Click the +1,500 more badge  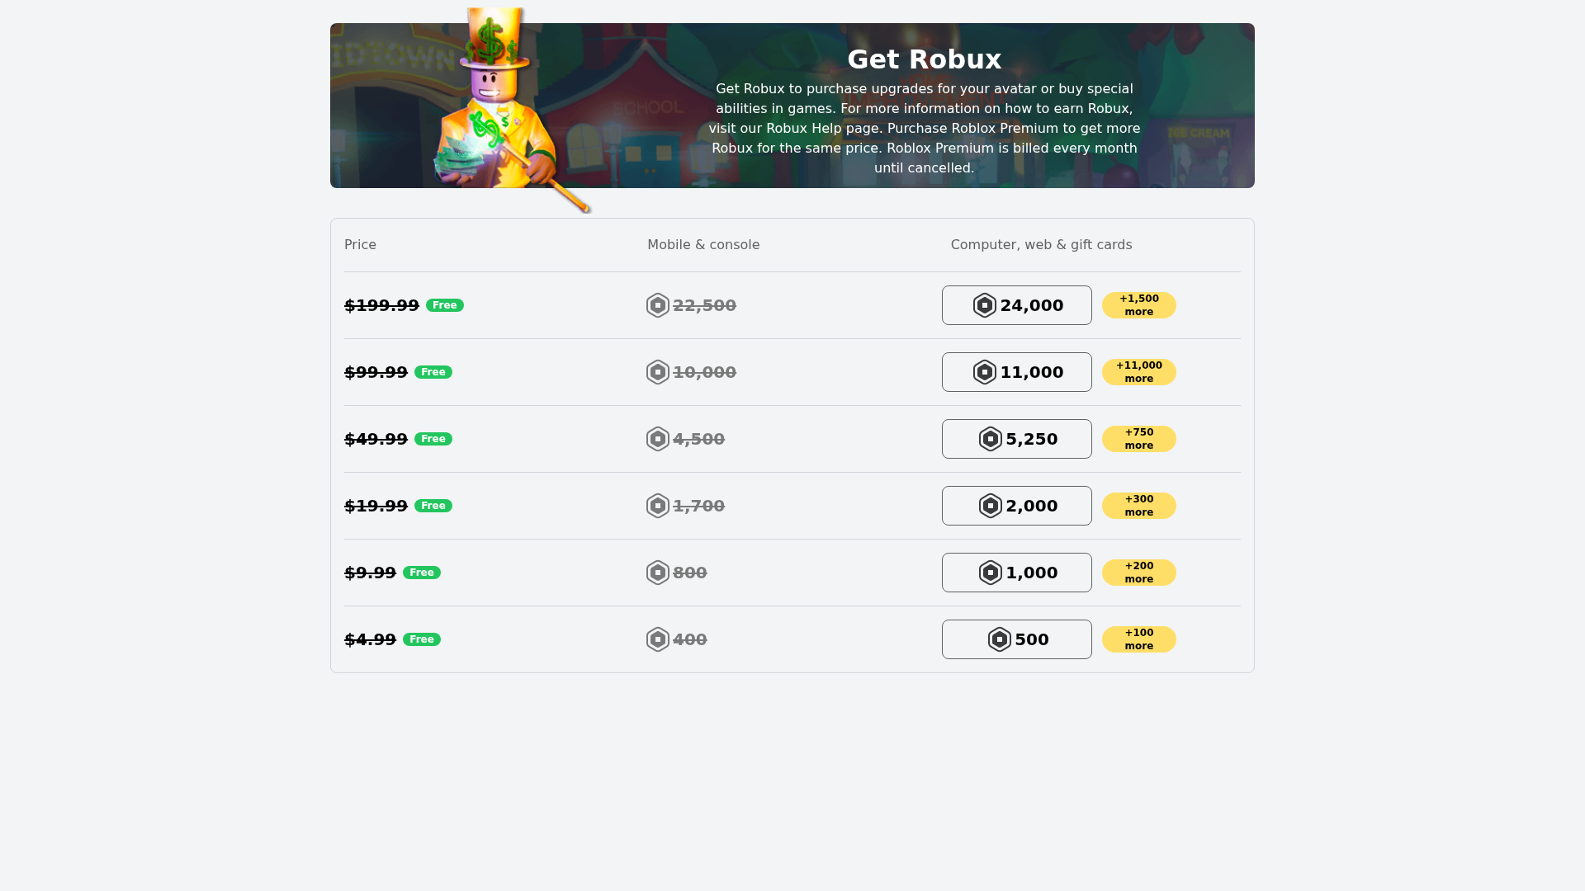(x=1139, y=304)
